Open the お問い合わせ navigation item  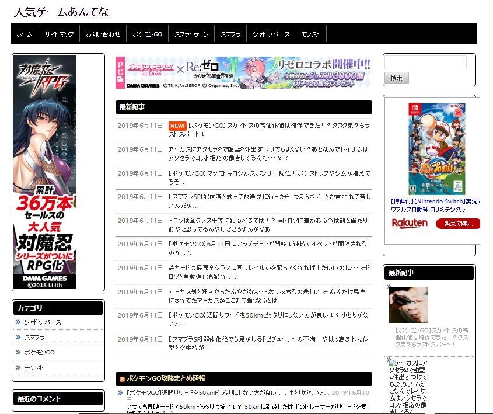pyautogui.click(x=103, y=34)
